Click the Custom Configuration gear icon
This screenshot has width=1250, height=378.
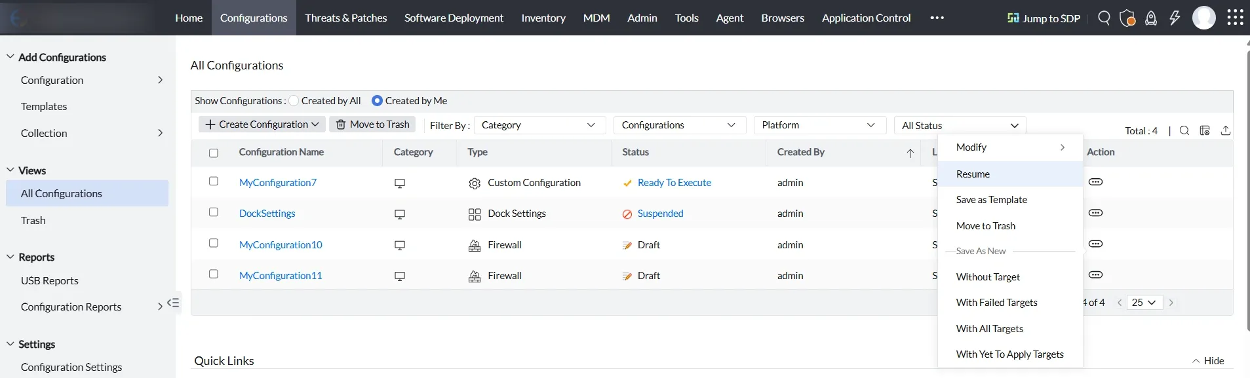[x=475, y=183]
